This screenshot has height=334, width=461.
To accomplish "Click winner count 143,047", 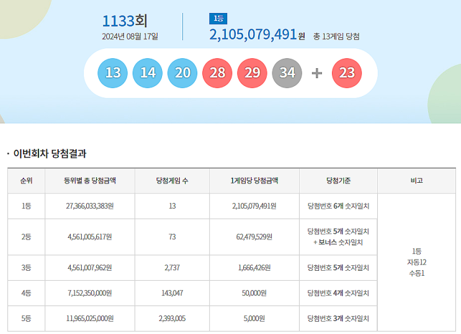I will (x=172, y=293).
